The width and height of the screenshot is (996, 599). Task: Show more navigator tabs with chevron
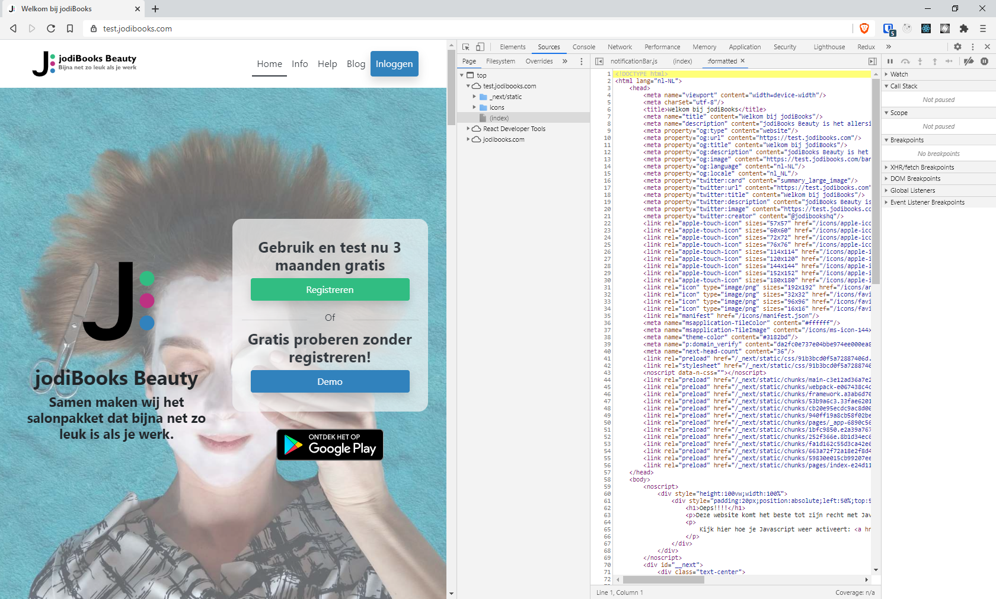[x=565, y=61]
